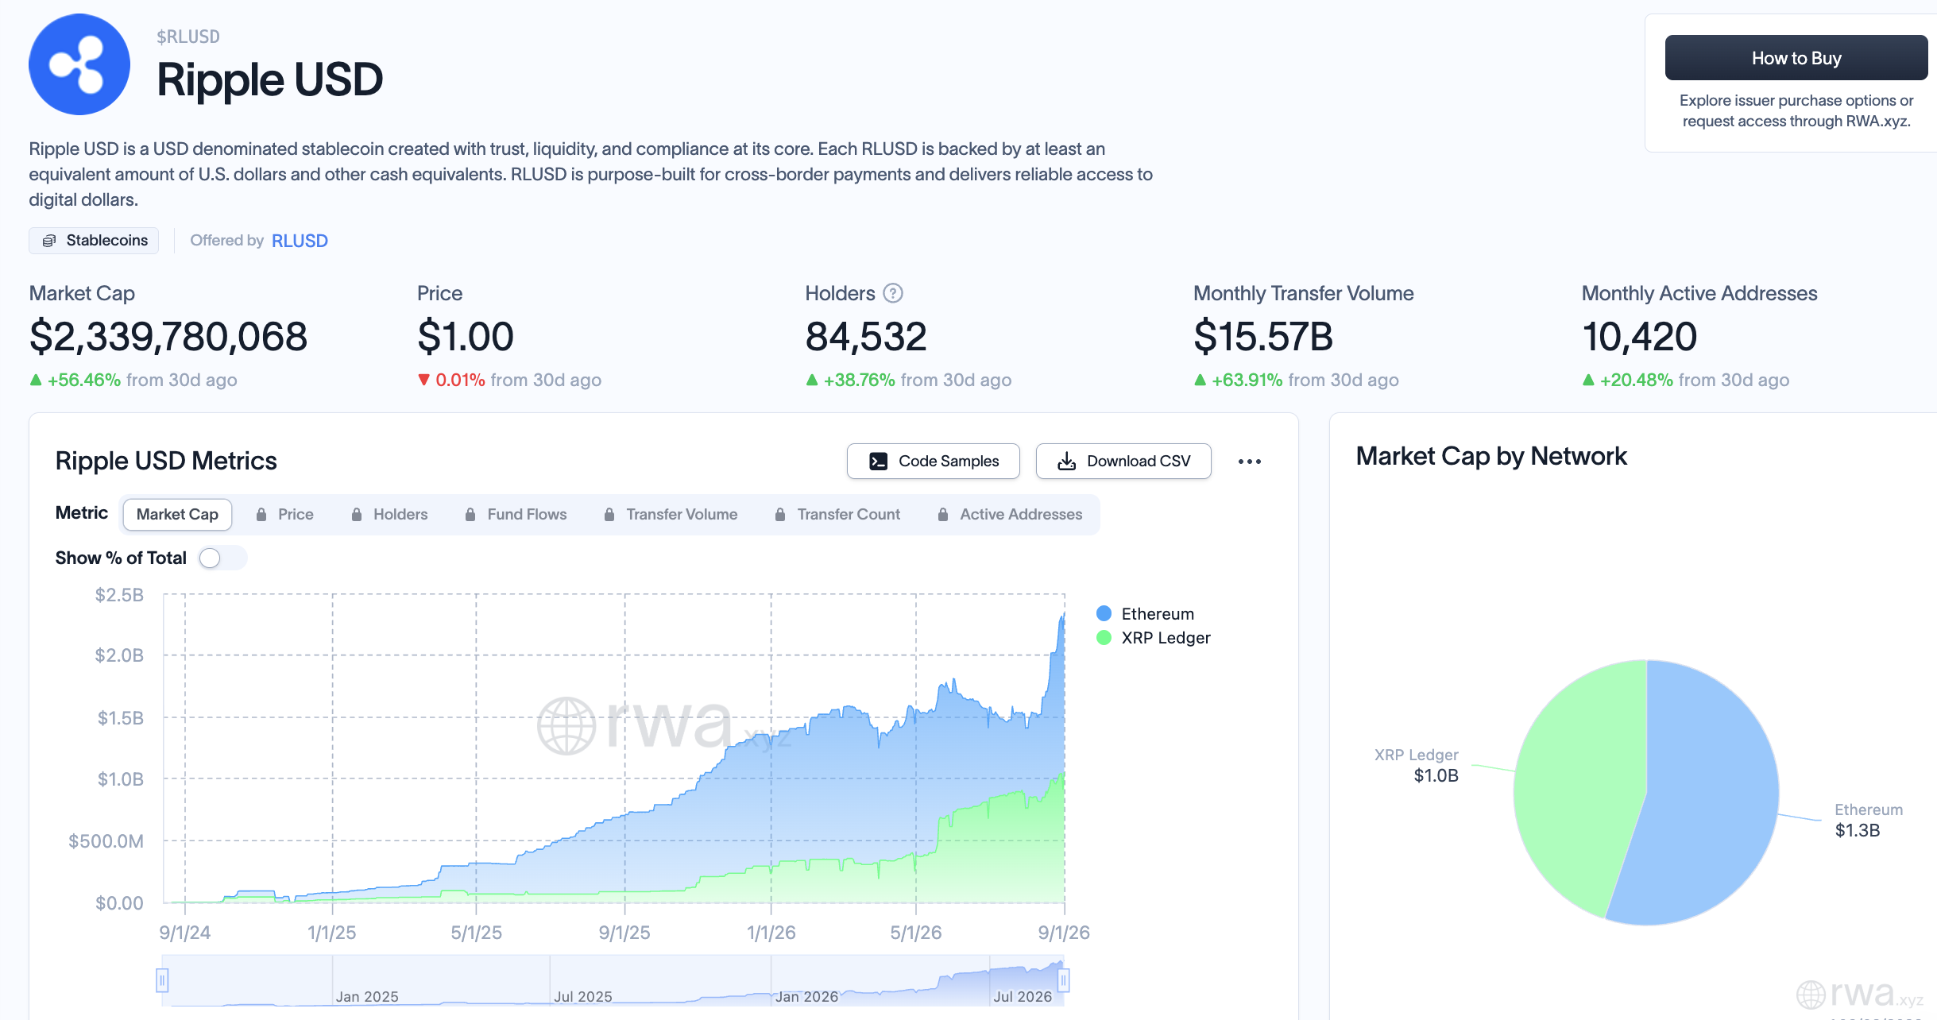Switch to the Transfer Count tab
The width and height of the screenshot is (1937, 1020).
pos(837,515)
